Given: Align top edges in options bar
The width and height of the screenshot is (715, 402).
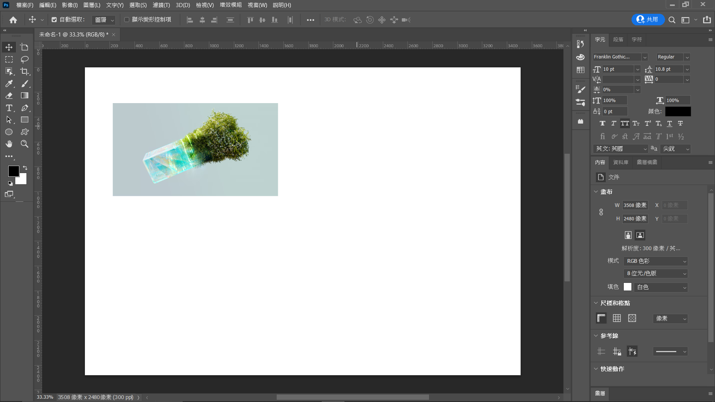Looking at the screenshot, I should click(x=250, y=20).
